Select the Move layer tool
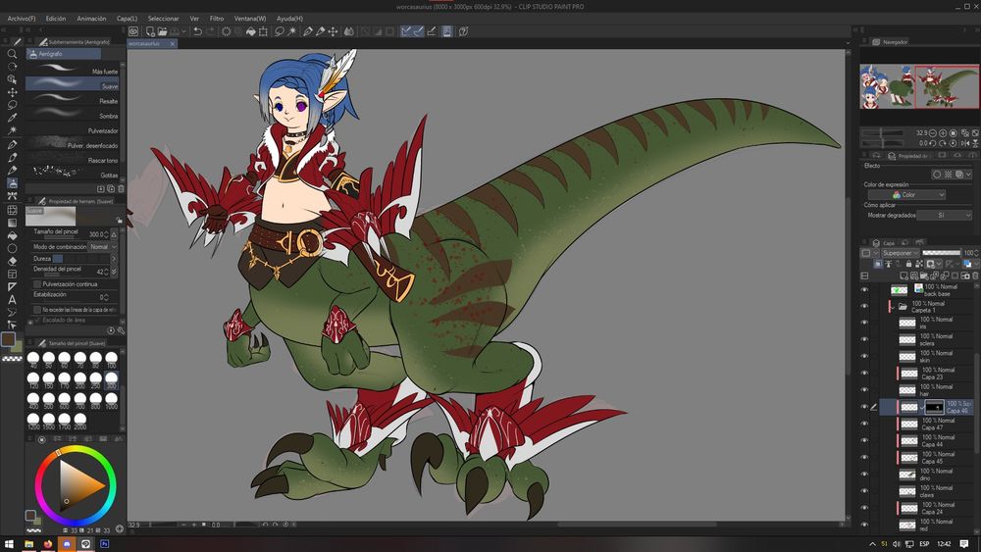Image resolution: width=981 pixels, height=552 pixels. click(12, 92)
